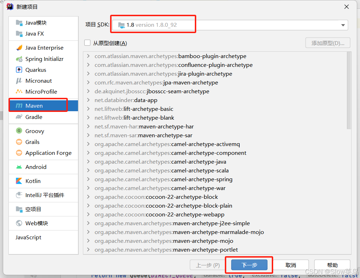Expand net.databinder:data-app node
Image resolution: width=360 pixels, height=278 pixels.
tap(88, 100)
